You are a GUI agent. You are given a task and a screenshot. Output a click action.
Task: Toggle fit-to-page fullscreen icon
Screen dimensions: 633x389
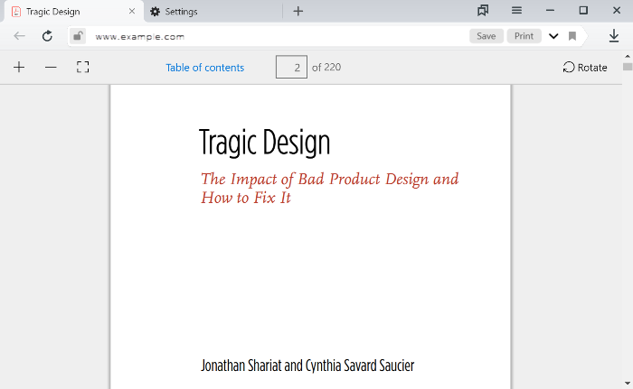(x=83, y=67)
